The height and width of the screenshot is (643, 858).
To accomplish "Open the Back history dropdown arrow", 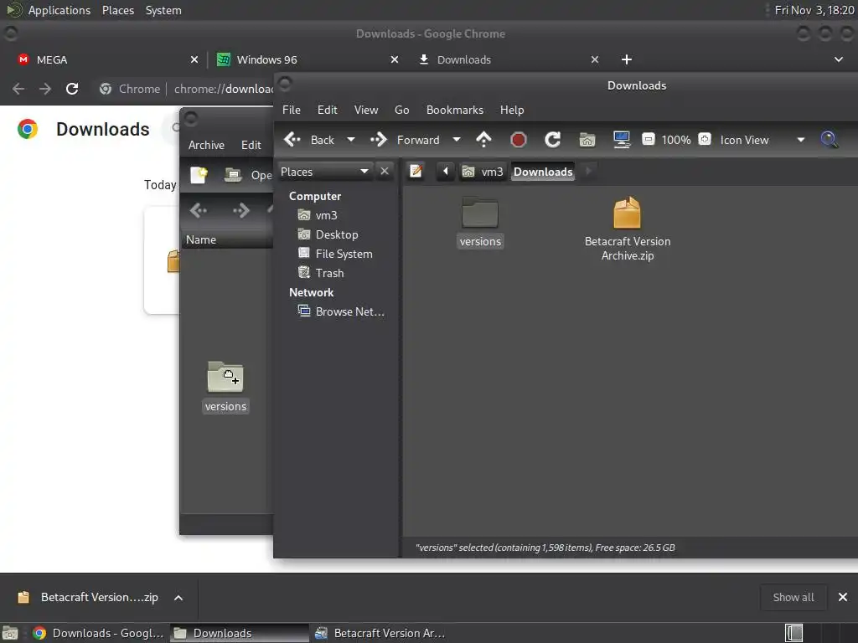I will point(351,140).
